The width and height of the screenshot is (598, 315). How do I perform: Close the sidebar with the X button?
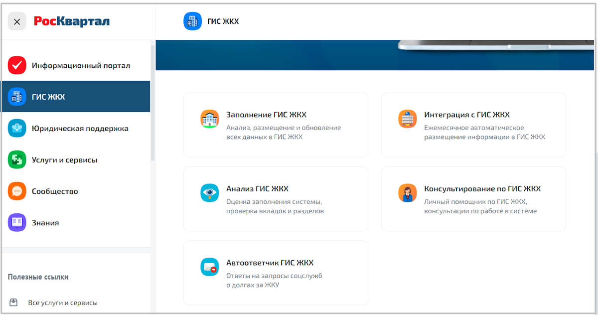pos(17,21)
